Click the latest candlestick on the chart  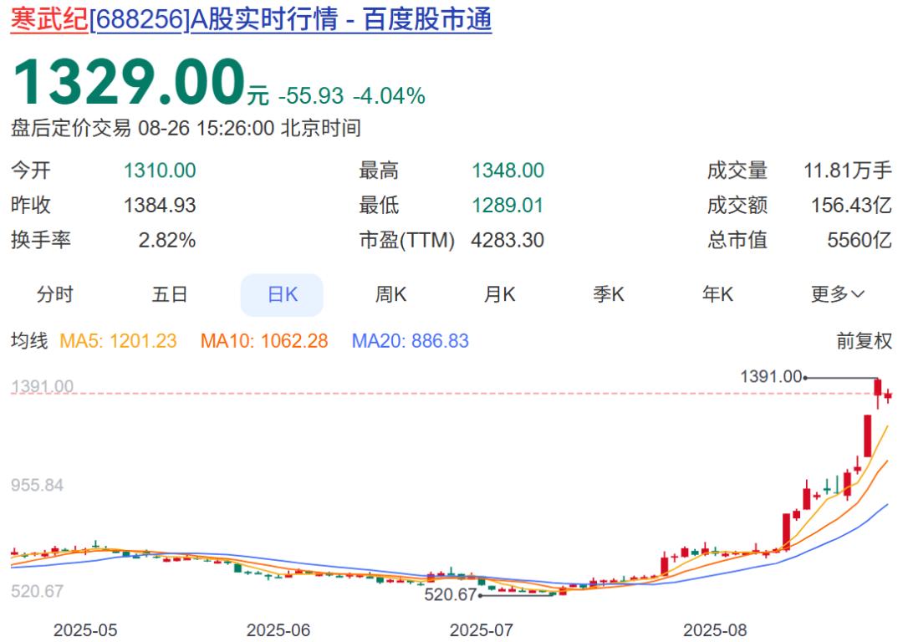(x=888, y=395)
